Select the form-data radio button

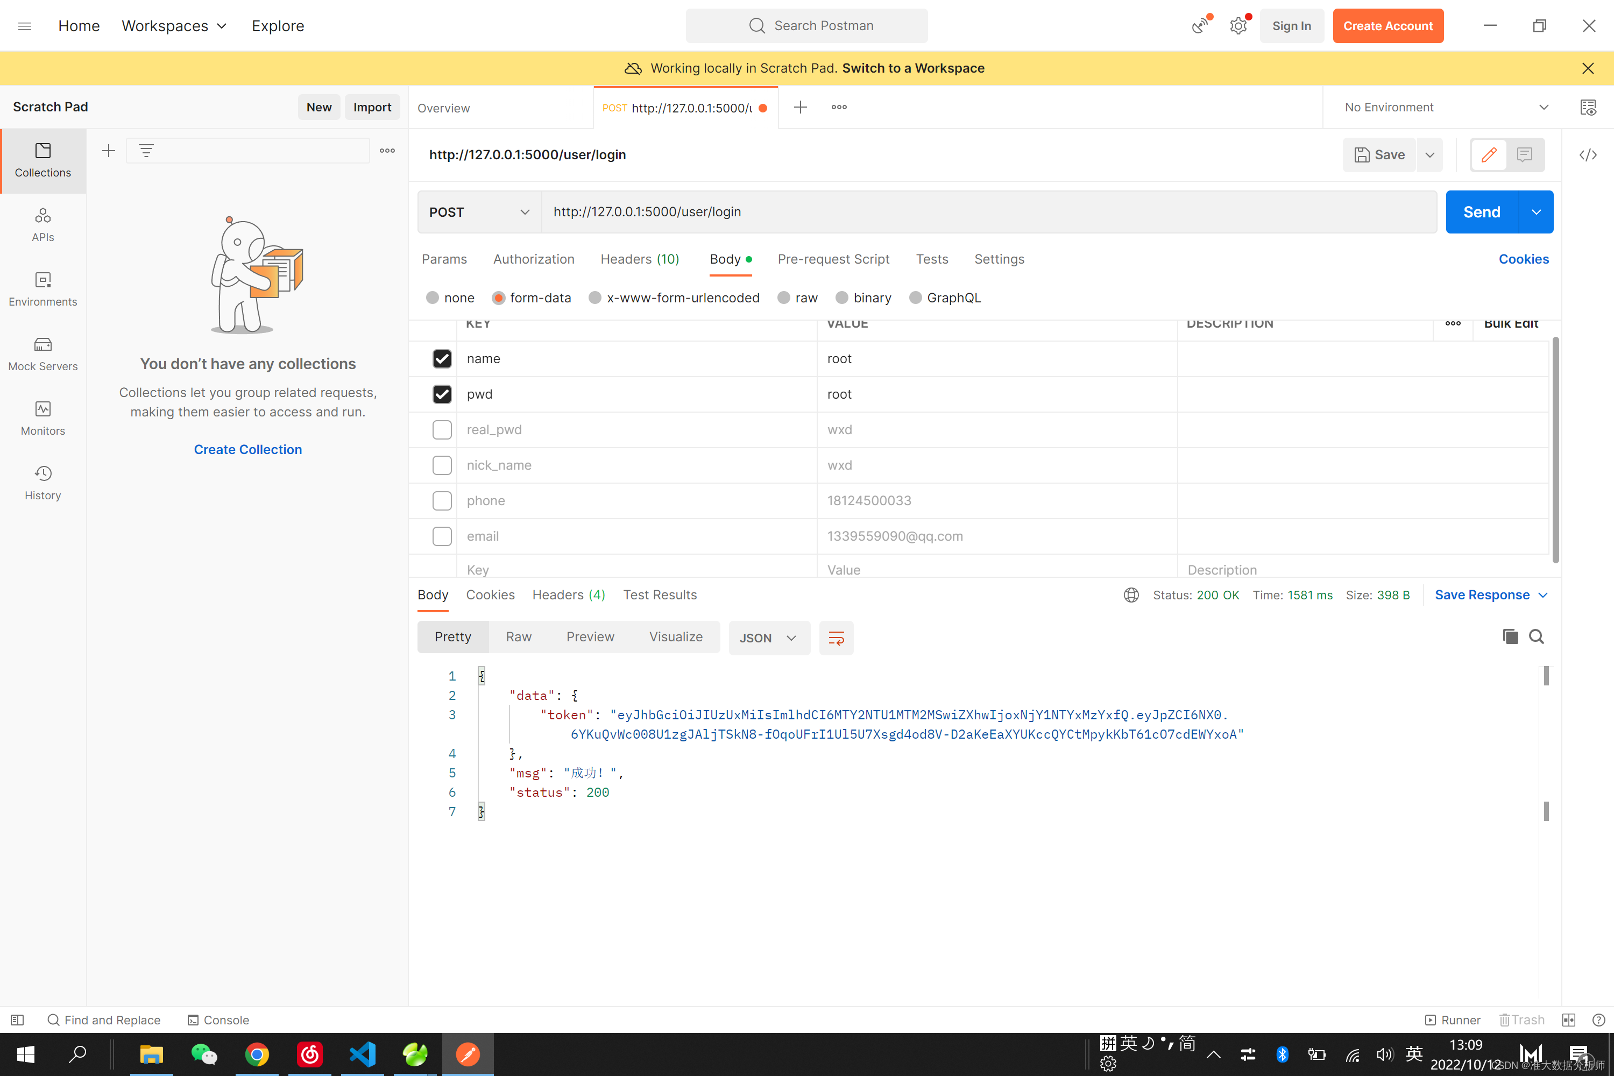498,296
